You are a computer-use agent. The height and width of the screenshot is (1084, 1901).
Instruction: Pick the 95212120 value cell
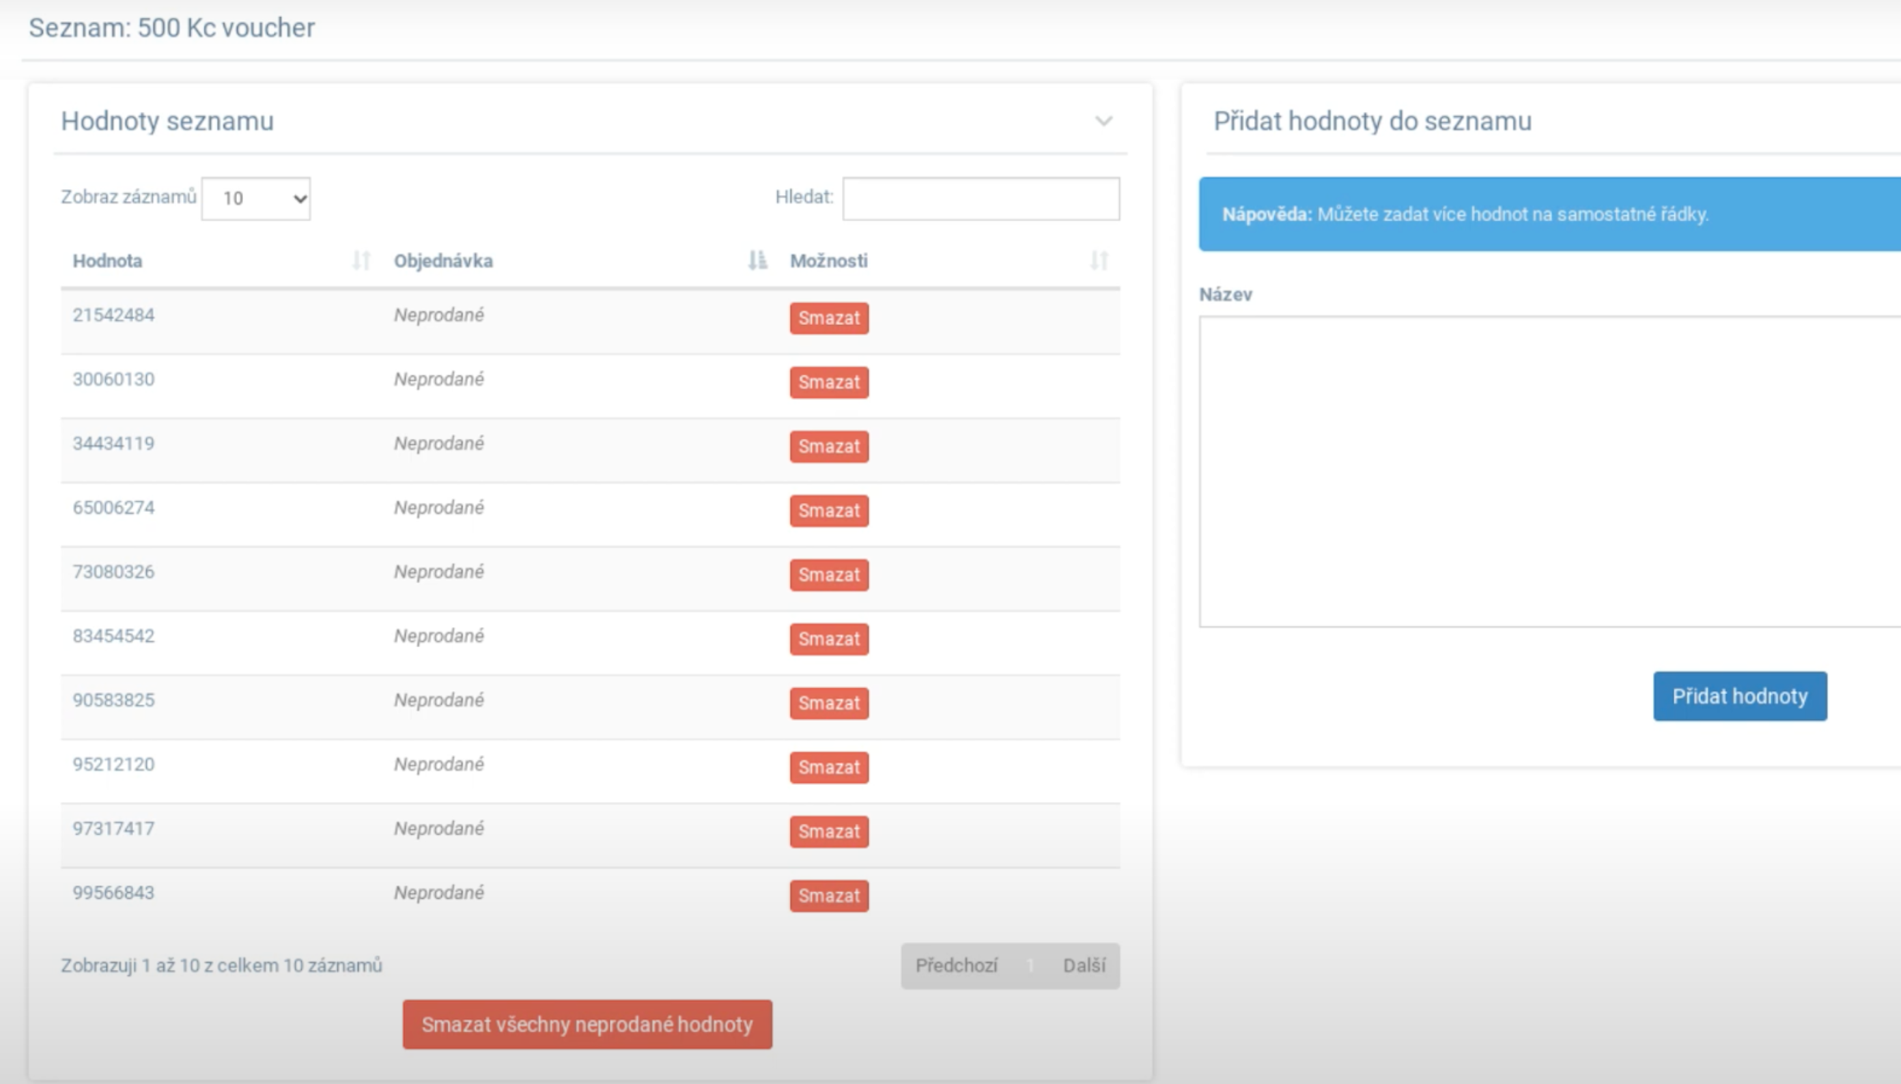tap(113, 764)
